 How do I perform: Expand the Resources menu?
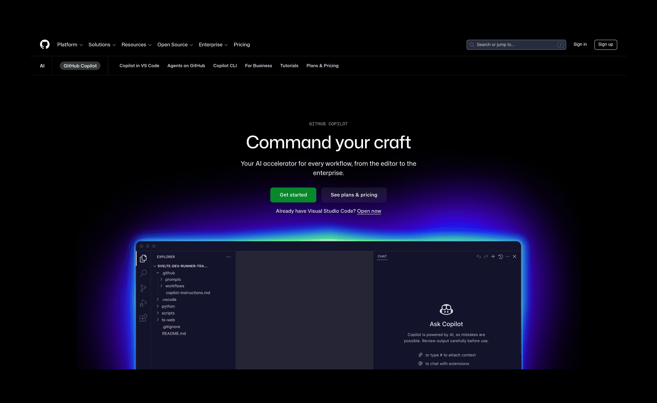click(137, 45)
